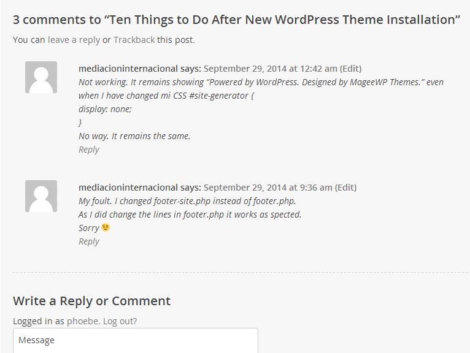Click first comment author name mediacioninternacional

pos(128,69)
